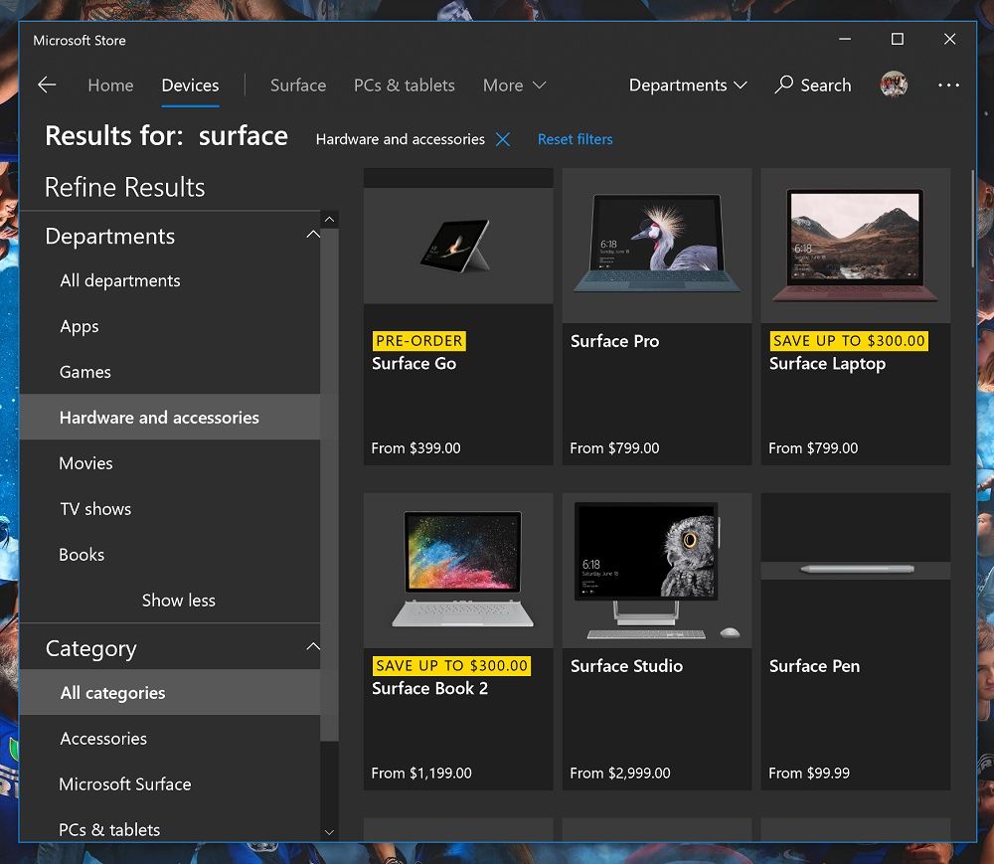Select the Apps department filter
This screenshot has height=864, width=994.
point(80,326)
